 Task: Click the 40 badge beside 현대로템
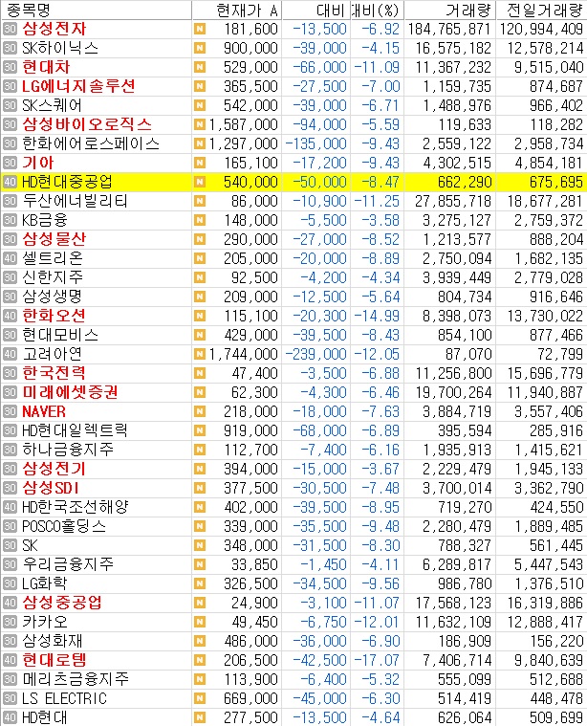point(10,660)
